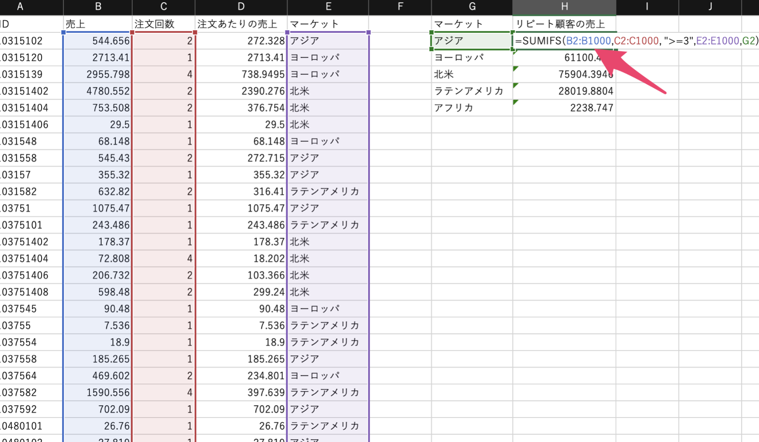Select sales-per-order cell 103.366
759x442 pixels.
point(241,275)
